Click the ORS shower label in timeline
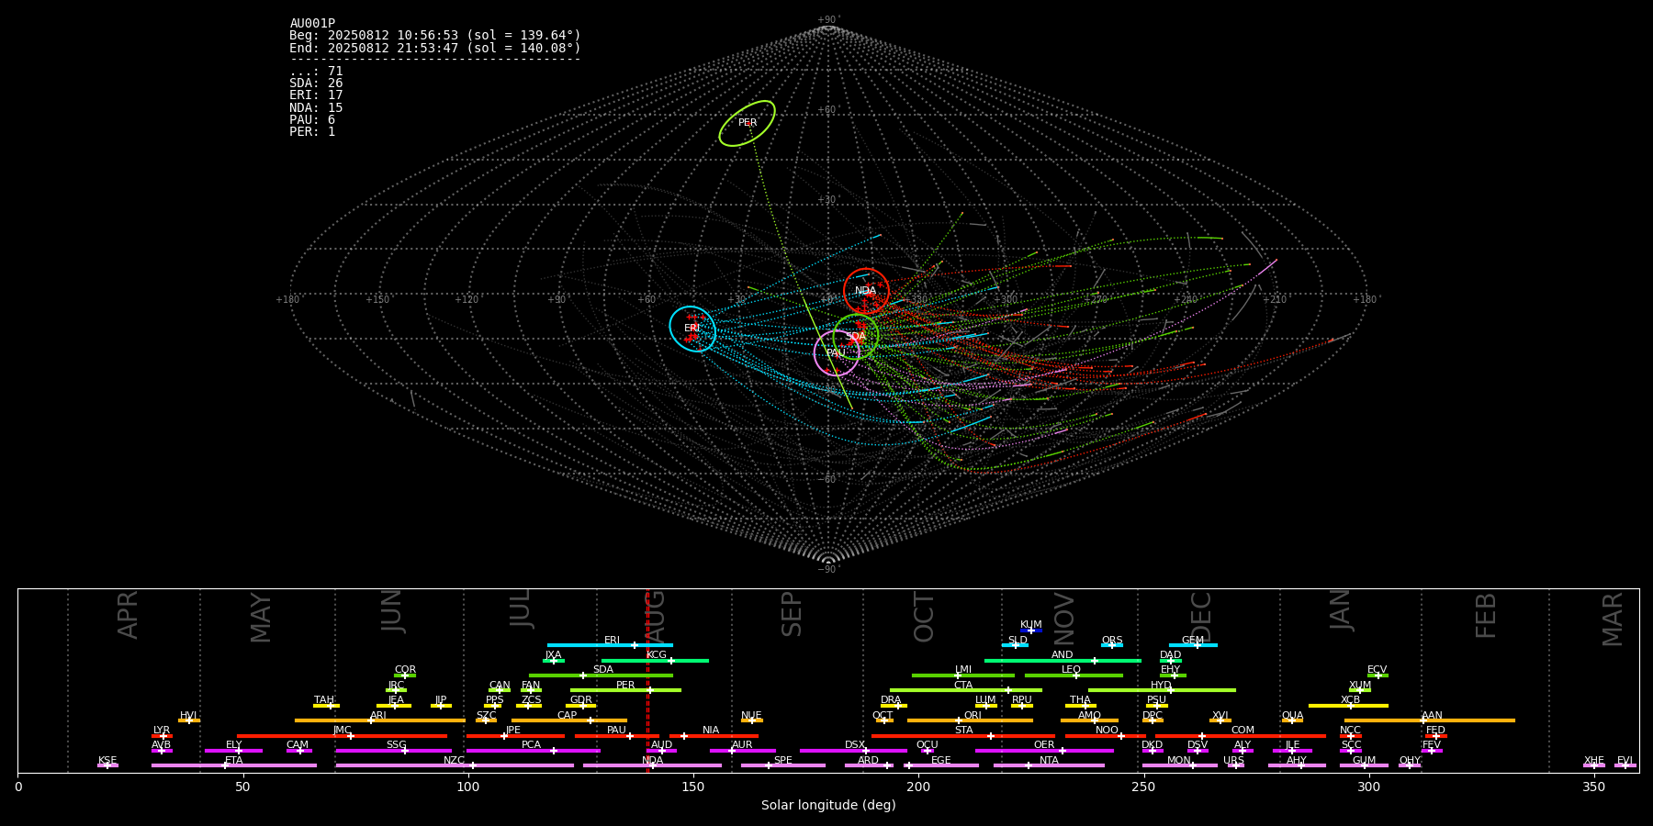Screen dimensions: 1653x826 (1112, 641)
